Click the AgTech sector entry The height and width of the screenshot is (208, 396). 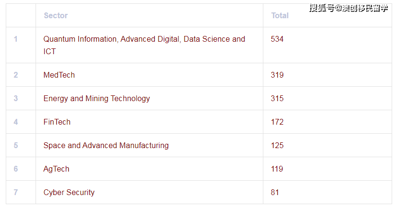56,169
